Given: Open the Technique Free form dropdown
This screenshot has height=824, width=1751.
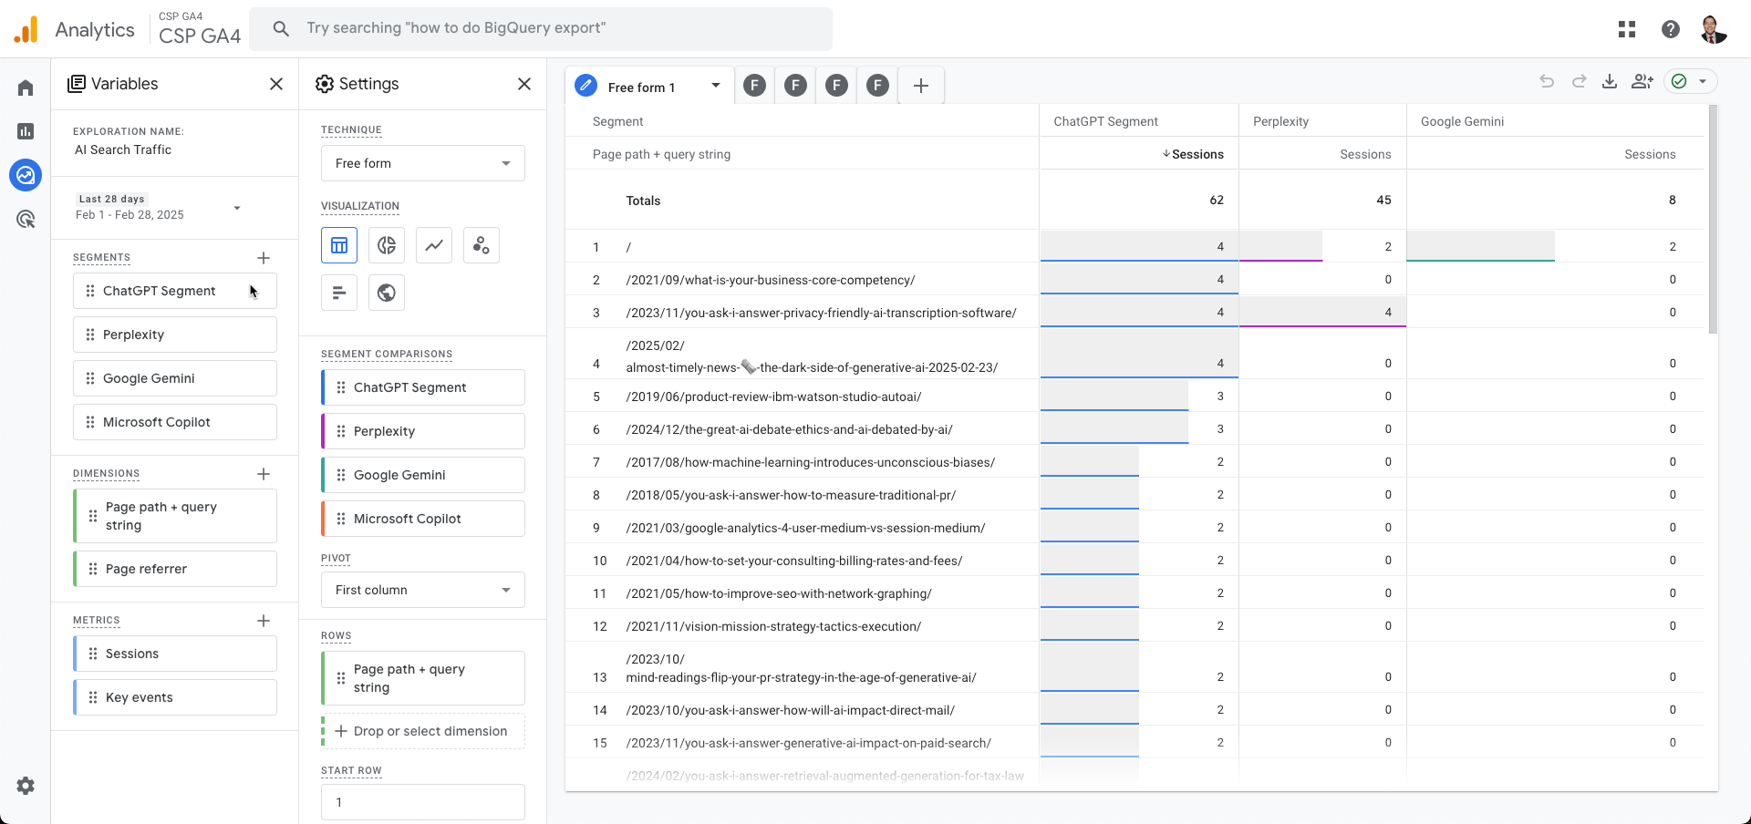Looking at the screenshot, I should [423, 163].
